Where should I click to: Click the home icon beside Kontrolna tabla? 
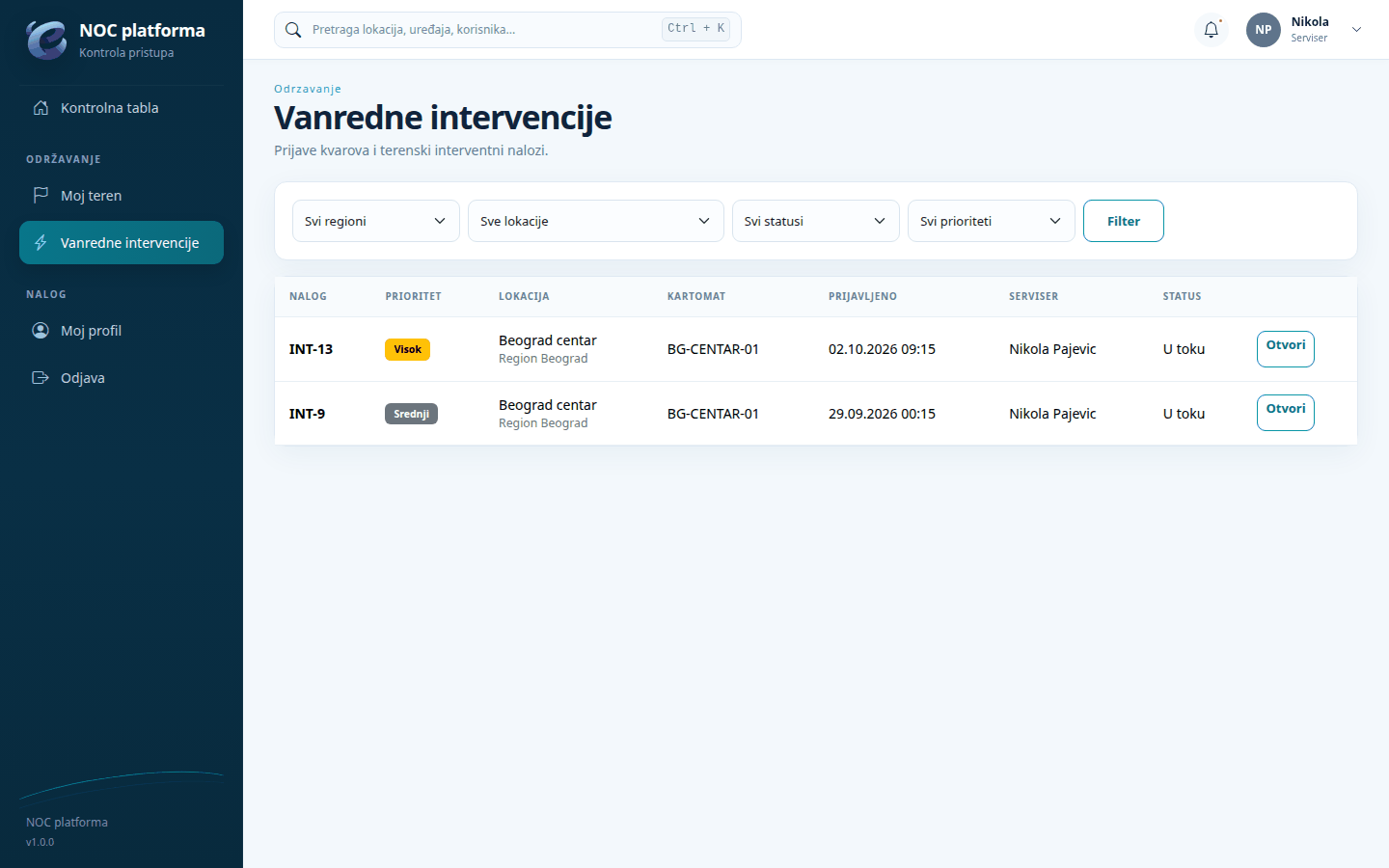point(41,108)
